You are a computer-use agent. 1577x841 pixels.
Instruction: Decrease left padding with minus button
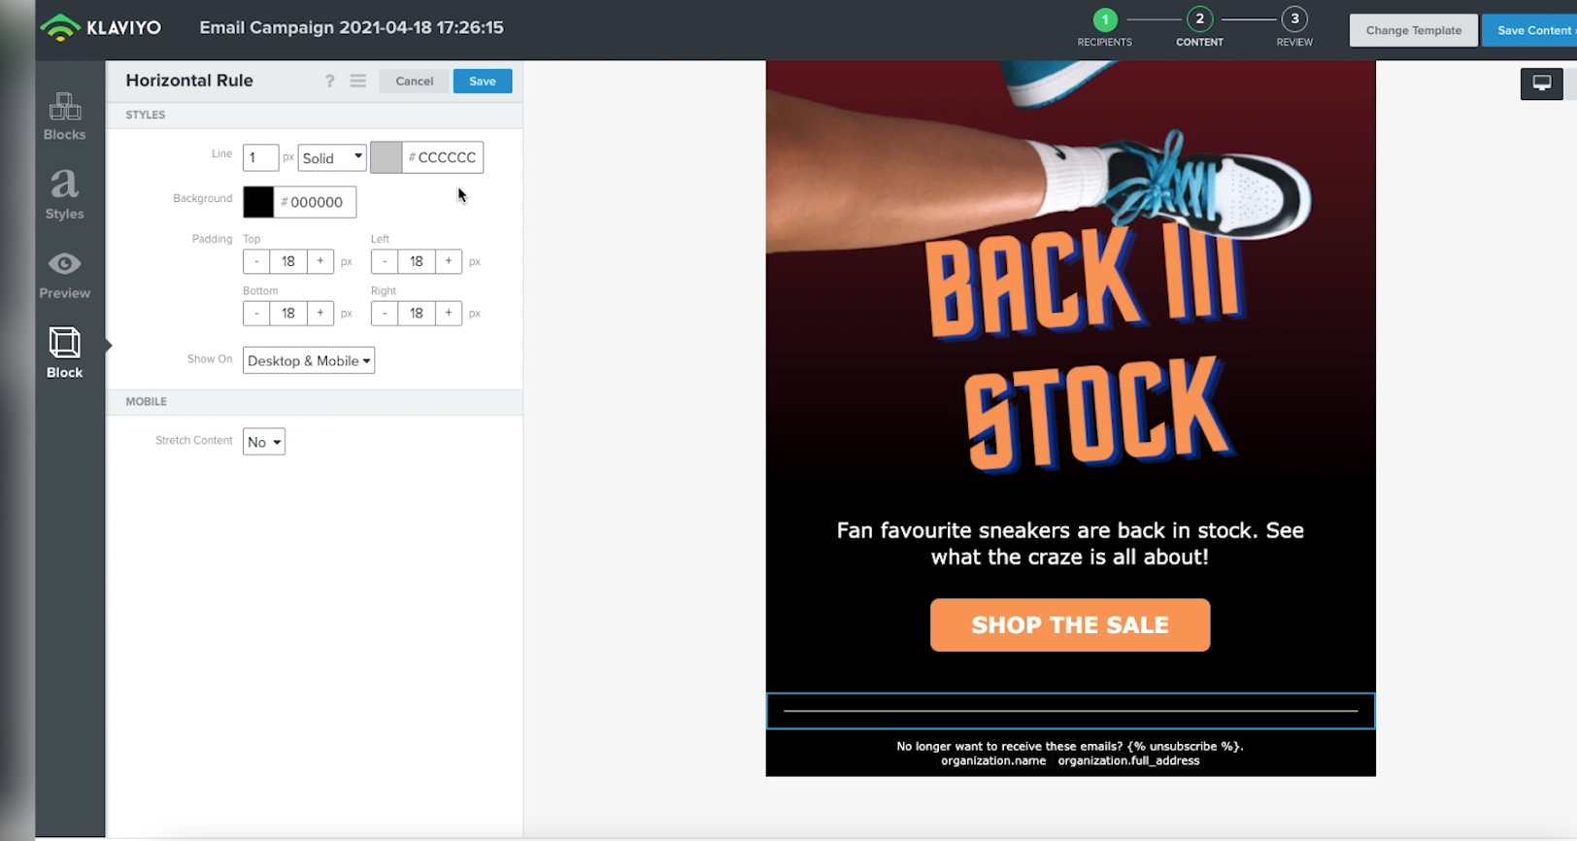click(385, 261)
